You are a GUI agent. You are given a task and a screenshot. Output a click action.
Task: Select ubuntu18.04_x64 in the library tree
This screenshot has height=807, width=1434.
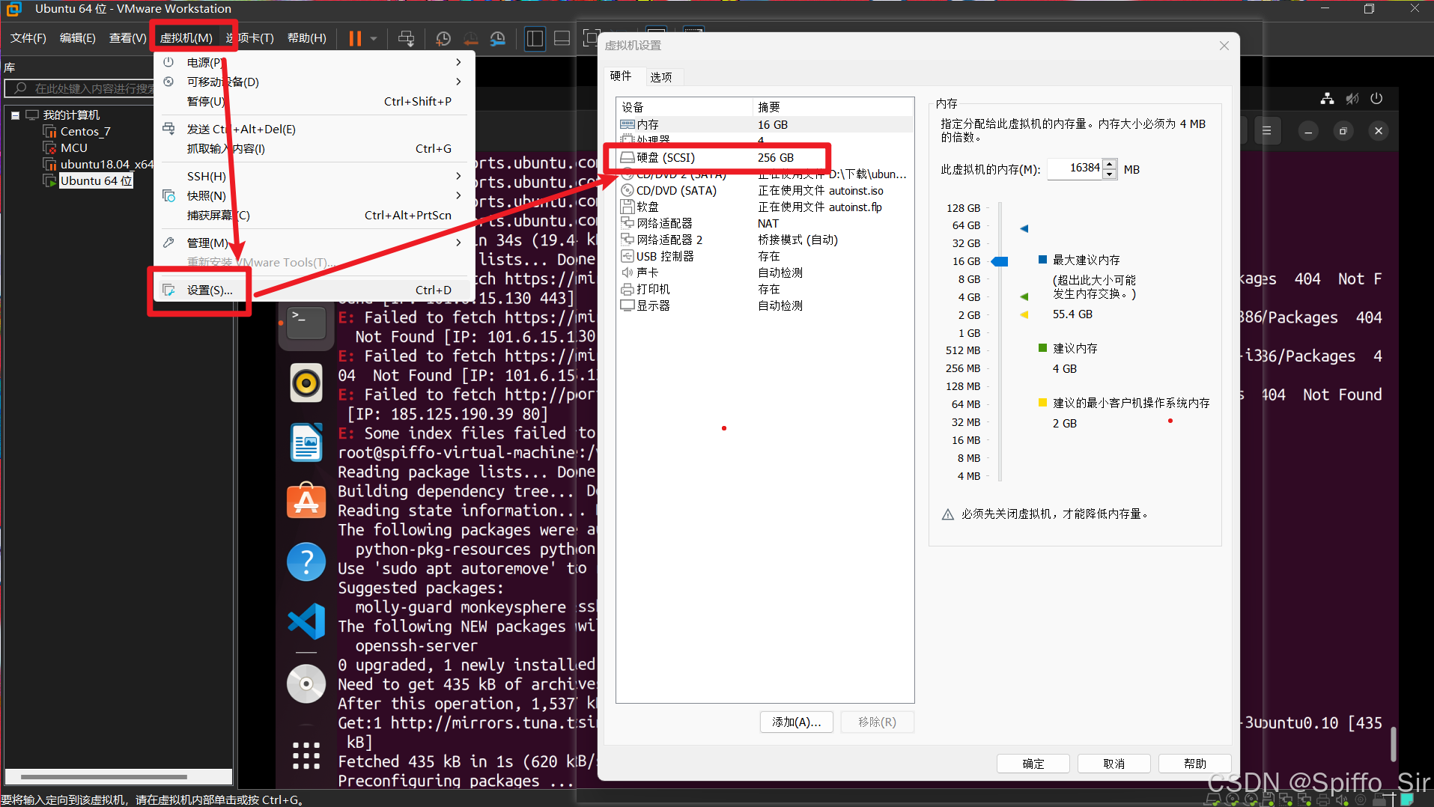(x=106, y=165)
